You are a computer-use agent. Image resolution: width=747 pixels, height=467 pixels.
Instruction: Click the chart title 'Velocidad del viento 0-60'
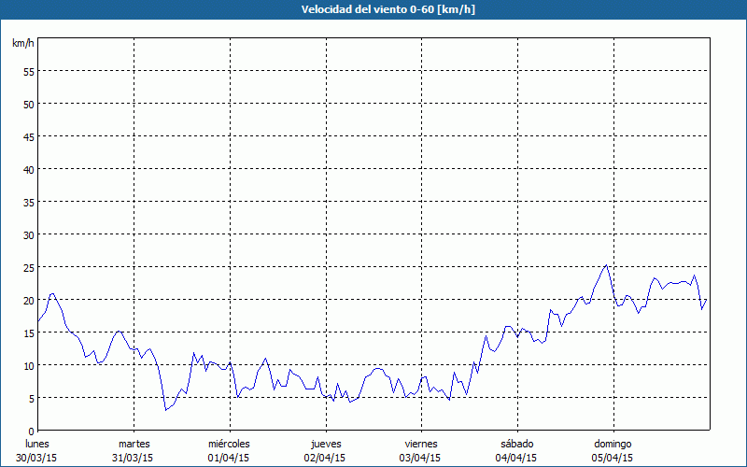click(373, 10)
